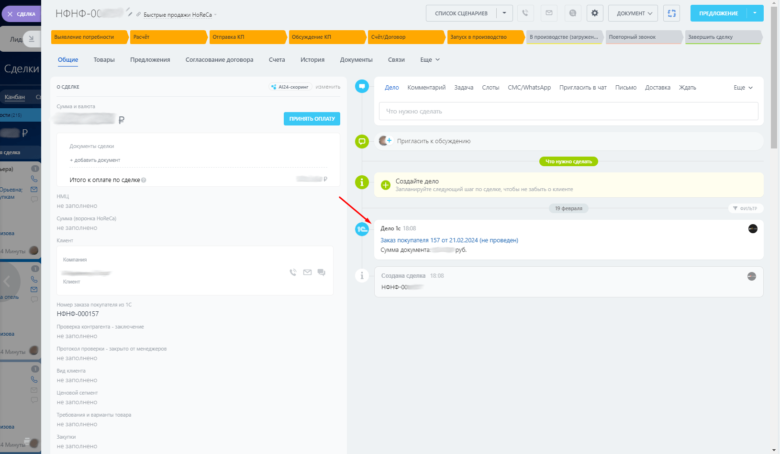Open the Заказ покупателя 157 link
Screen dimensions: 780x454
[449, 240]
